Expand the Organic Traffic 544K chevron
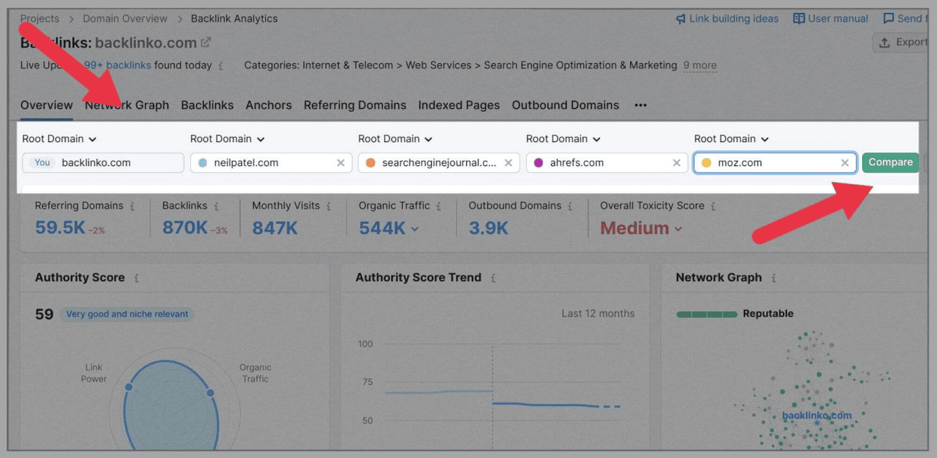The height and width of the screenshot is (458, 937). click(415, 229)
